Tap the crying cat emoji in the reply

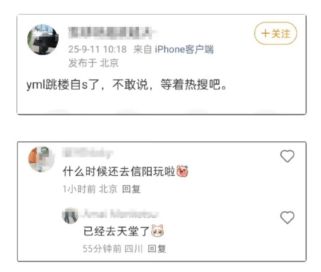pyautogui.click(x=157, y=231)
